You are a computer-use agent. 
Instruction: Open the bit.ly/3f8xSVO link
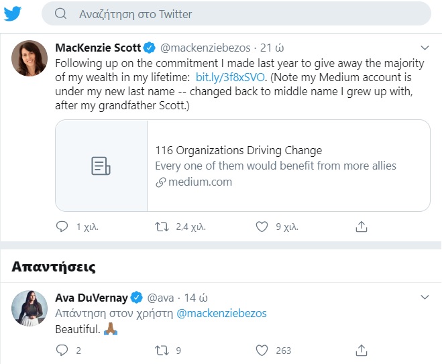[x=222, y=78]
